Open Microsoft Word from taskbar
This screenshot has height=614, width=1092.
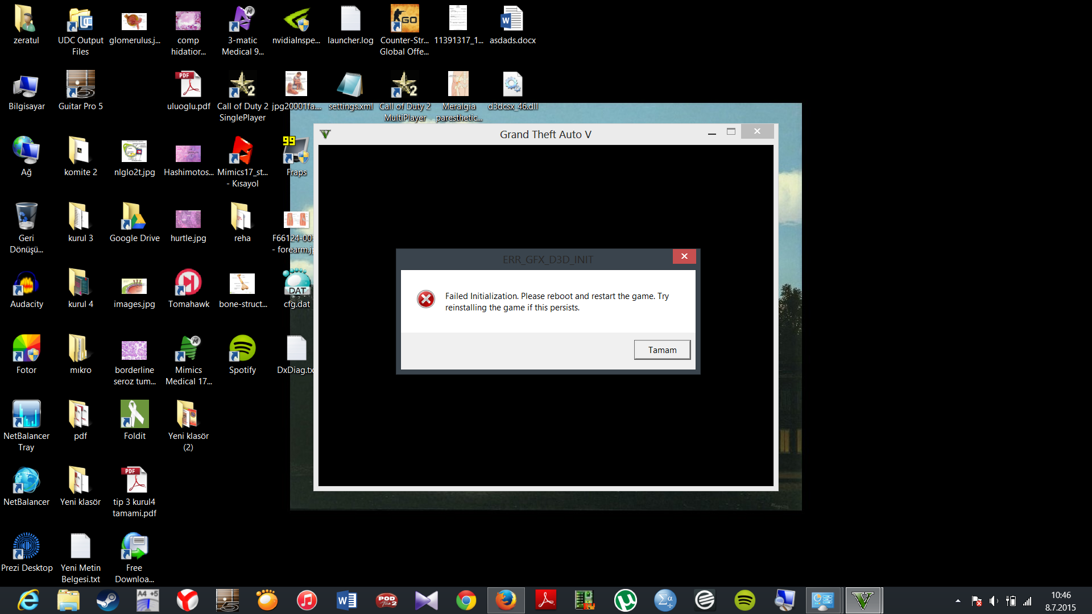click(346, 600)
